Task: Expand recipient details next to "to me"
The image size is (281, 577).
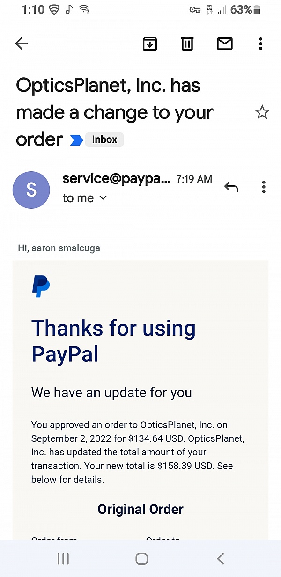Action: (x=104, y=198)
